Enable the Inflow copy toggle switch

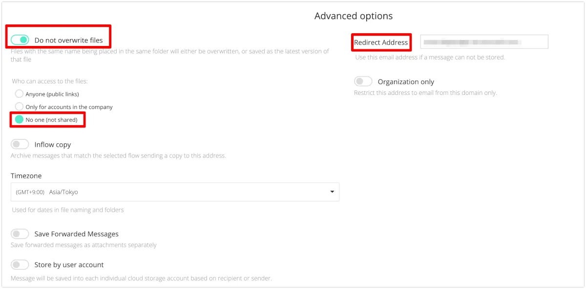pyautogui.click(x=20, y=144)
